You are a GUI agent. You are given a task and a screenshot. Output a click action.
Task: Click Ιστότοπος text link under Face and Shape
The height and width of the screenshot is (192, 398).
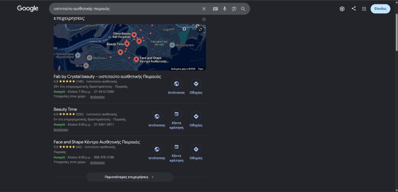(98, 163)
